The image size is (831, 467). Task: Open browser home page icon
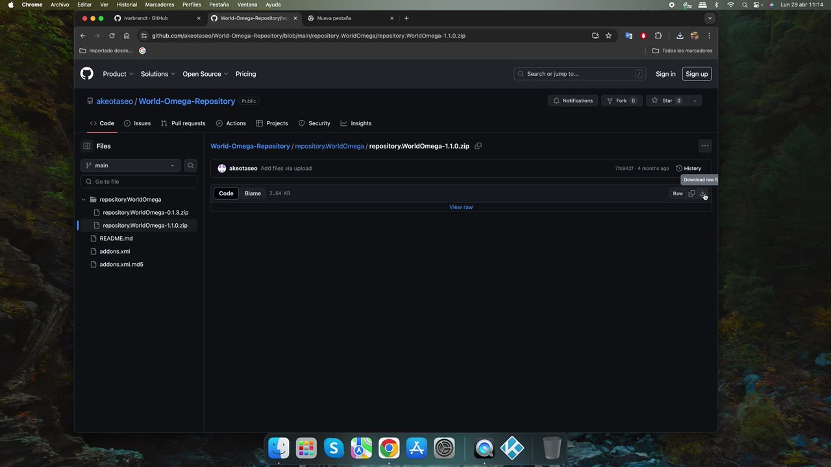[x=127, y=36]
